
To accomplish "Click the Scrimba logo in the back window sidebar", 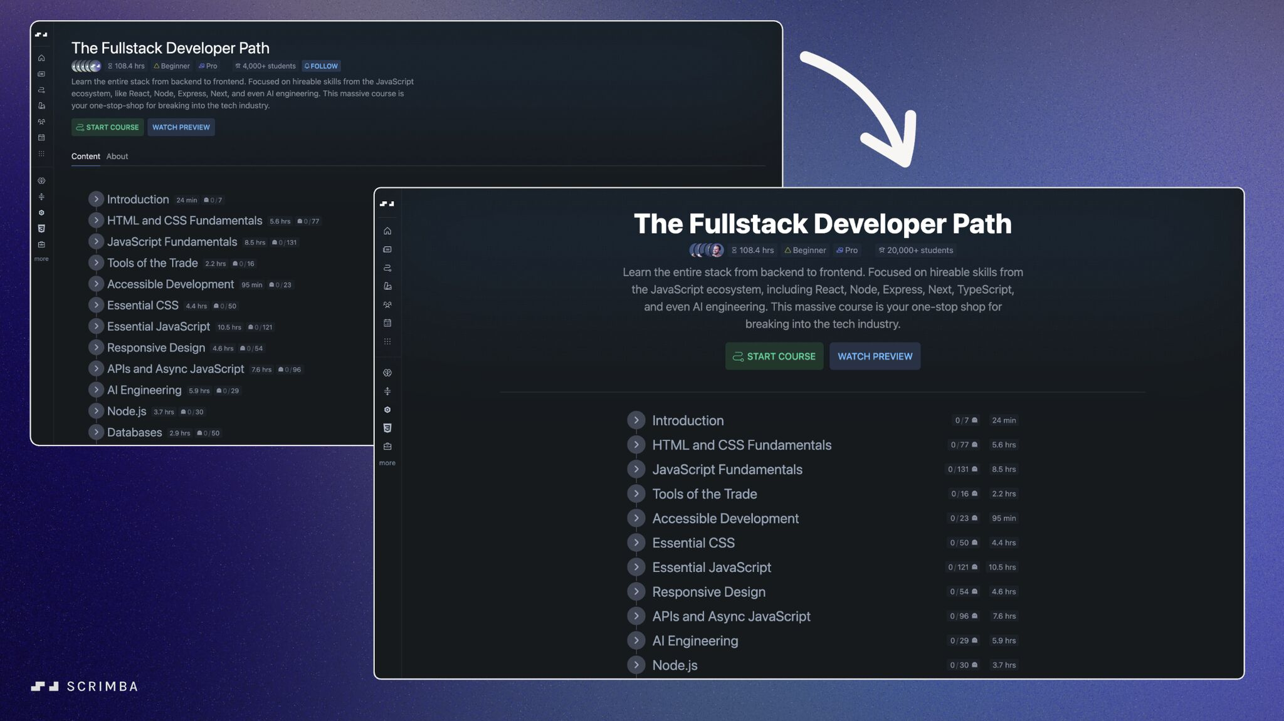I will 41,34.
